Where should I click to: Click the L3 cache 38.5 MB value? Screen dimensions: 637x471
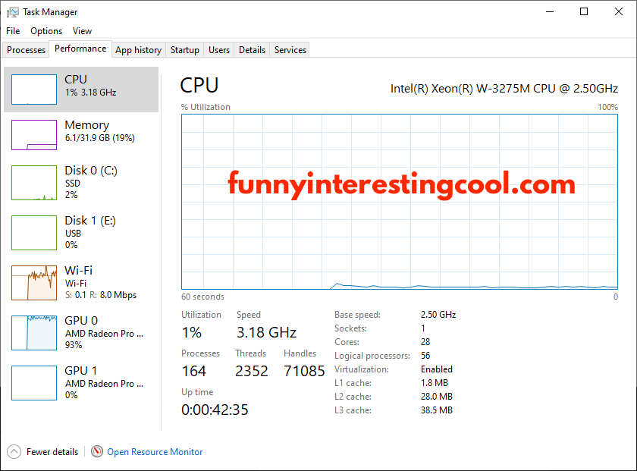437,410
